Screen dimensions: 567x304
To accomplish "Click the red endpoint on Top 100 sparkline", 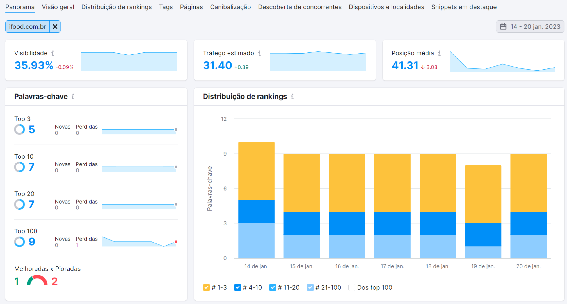I will click(176, 242).
